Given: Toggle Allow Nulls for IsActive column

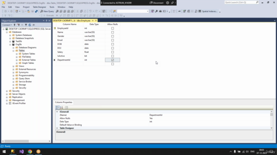Looking at the screenshot, I should [113, 56].
